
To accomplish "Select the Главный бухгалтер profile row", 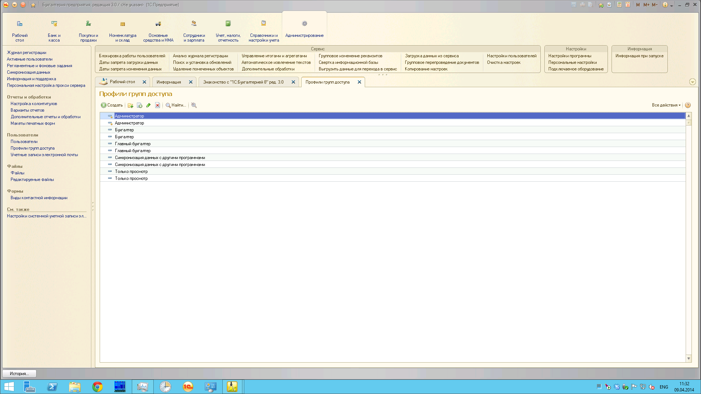I will pyautogui.click(x=133, y=144).
